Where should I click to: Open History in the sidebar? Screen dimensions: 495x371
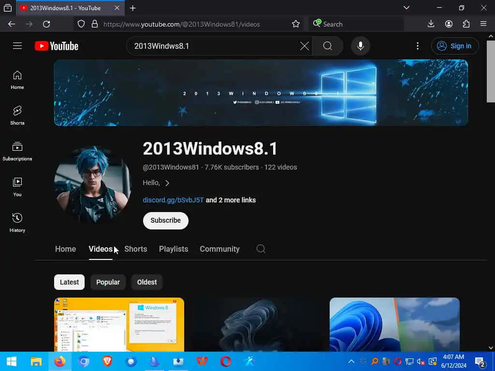coord(17,223)
